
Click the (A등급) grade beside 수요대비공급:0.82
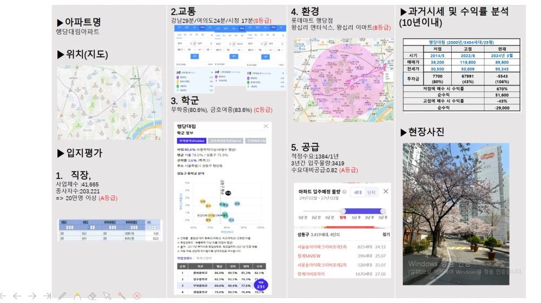tap(348, 170)
